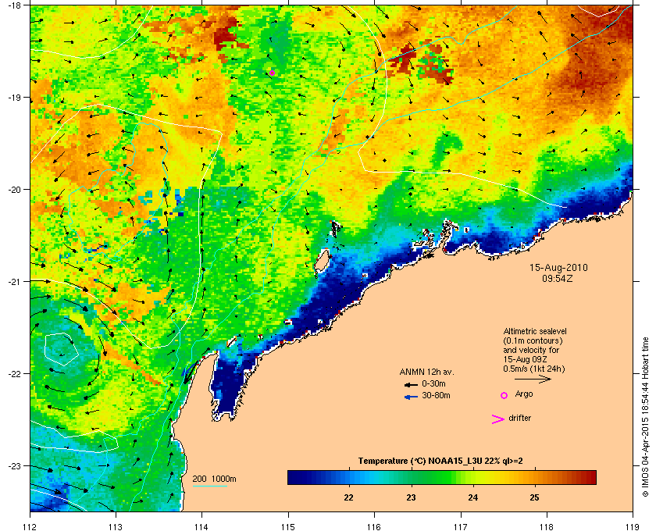The width and height of the screenshot is (656, 531).
Task: Click the 0.5m/s velocity scale arrow
Action: pos(533,379)
